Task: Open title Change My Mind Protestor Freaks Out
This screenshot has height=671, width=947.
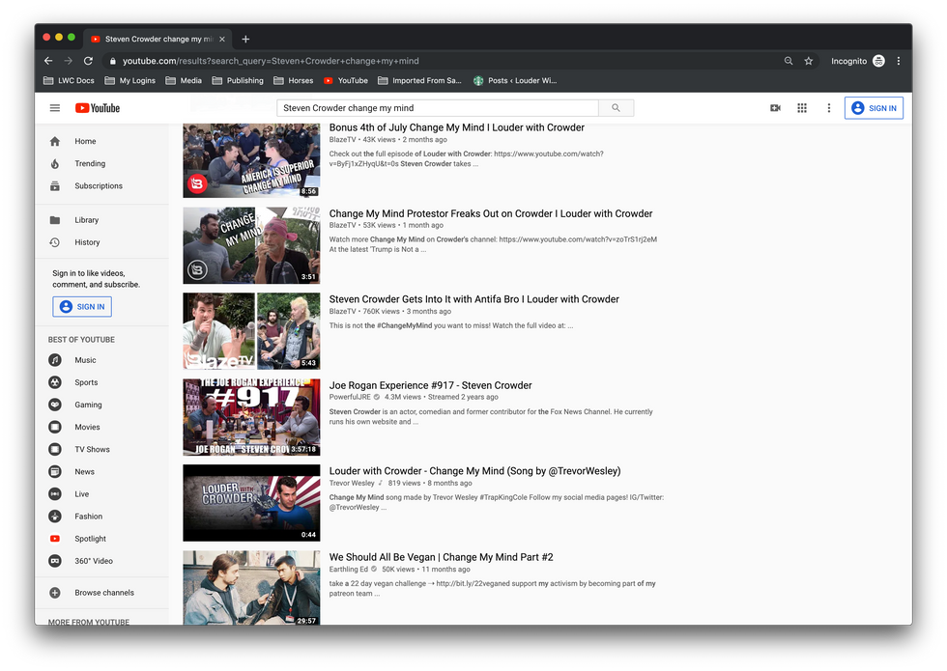Action: (491, 213)
